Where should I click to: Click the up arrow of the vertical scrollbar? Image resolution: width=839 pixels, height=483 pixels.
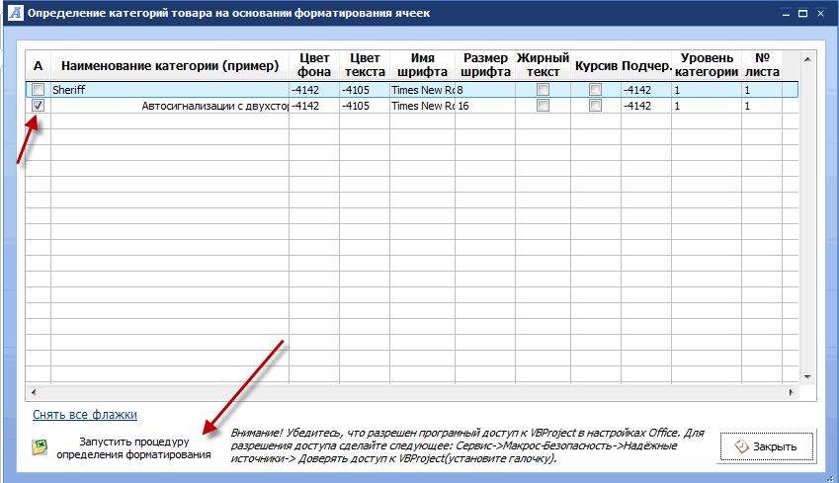click(x=807, y=59)
